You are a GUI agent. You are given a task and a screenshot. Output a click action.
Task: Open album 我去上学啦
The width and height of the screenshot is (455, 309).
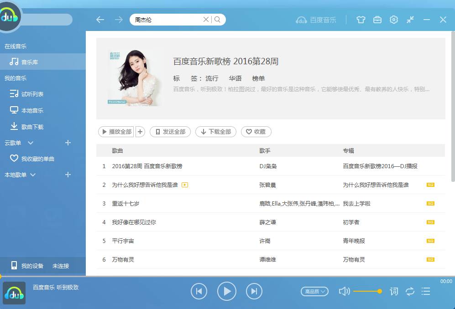pos(356,203)
